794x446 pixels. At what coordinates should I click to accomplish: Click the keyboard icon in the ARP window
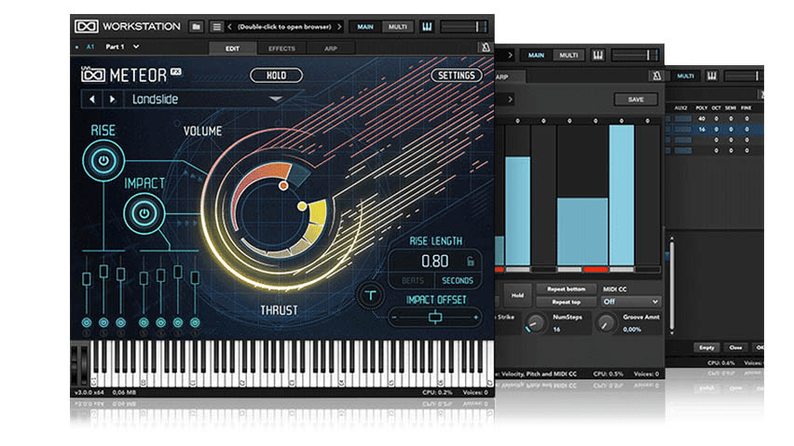[598, 55]
